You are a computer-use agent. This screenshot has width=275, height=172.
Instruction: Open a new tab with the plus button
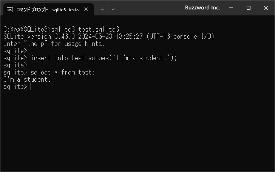102,9
